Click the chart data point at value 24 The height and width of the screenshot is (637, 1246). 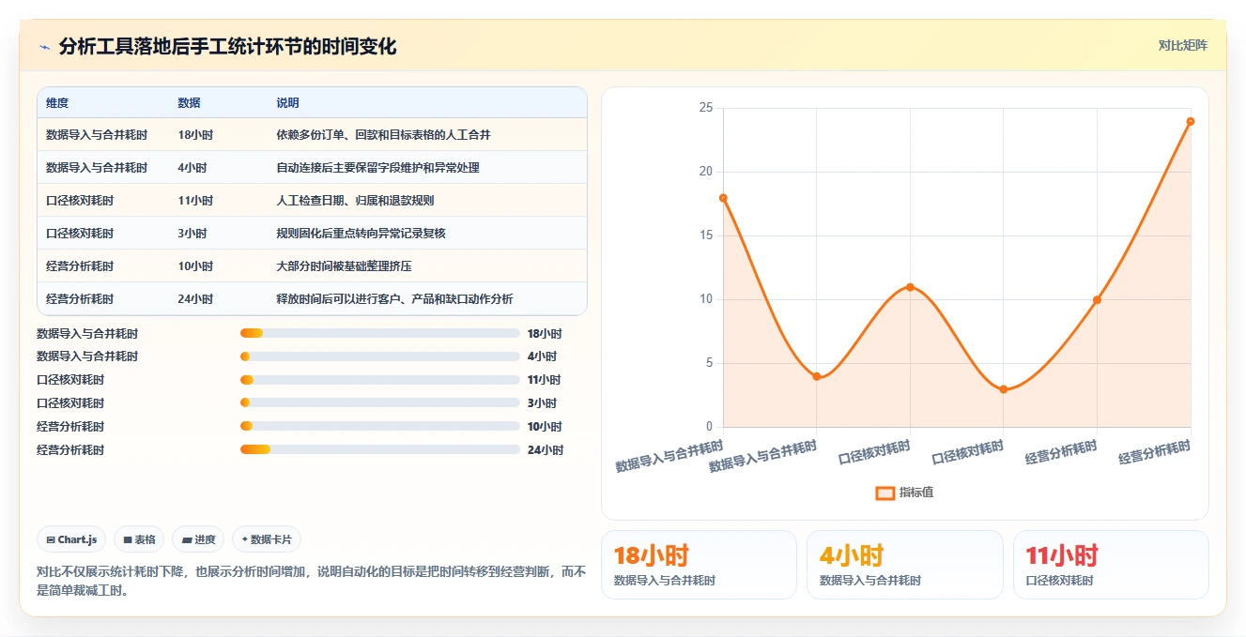(x=1191, y=121)
